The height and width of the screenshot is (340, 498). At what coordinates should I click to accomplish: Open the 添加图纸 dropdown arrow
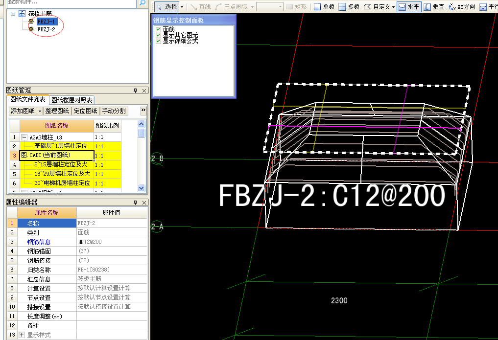(40, 111)
